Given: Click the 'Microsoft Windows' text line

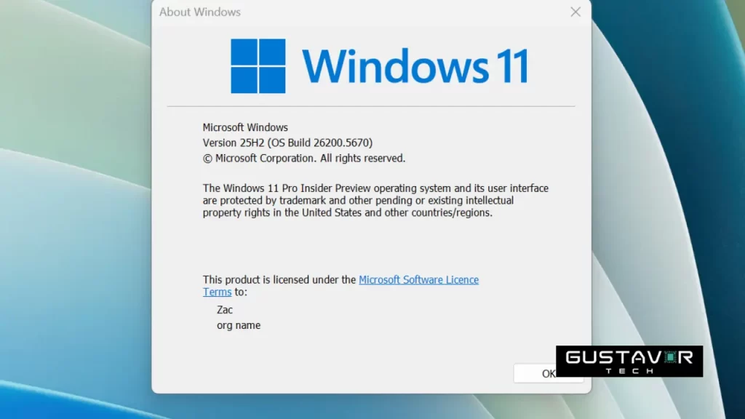Looking at the screenshot, I should [x=245, y=127].
